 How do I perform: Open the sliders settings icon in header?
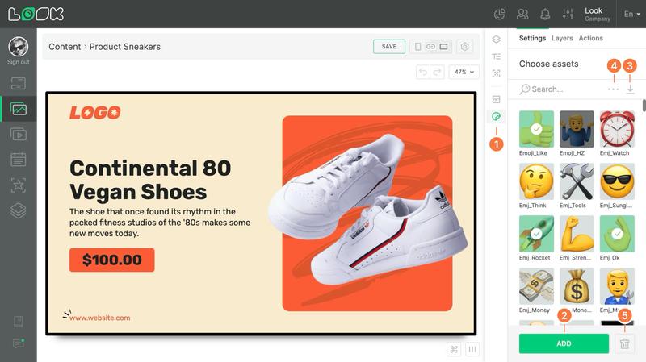(x=568, y=15)
